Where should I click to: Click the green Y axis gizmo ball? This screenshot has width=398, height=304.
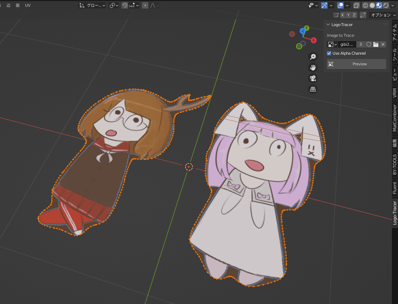coord(307,28)
